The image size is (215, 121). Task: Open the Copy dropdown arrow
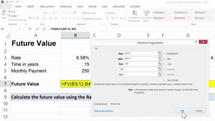coord(18,16)
